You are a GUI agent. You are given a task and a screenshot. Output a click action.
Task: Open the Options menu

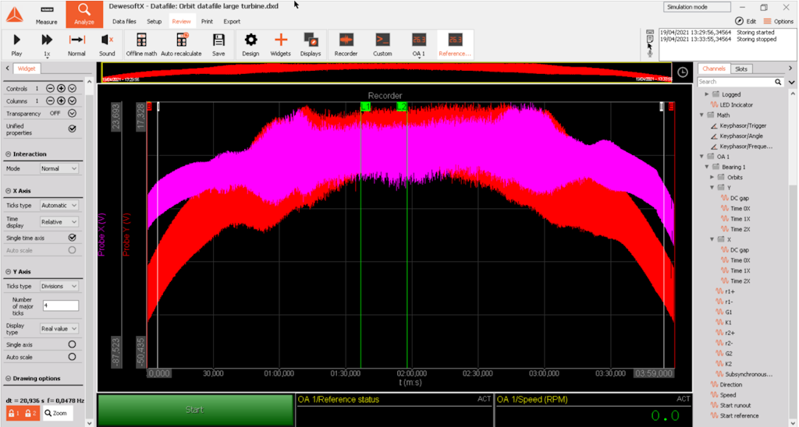(778, 21)
